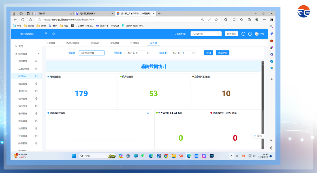Click the 查询 button

208,53
